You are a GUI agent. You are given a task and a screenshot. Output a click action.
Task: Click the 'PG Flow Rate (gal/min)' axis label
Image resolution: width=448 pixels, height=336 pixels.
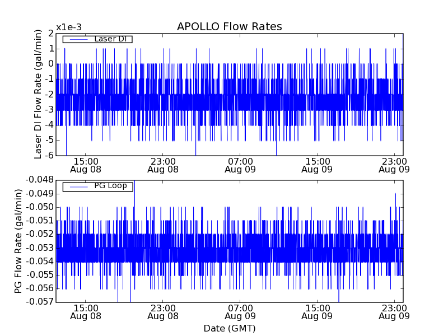18,241
